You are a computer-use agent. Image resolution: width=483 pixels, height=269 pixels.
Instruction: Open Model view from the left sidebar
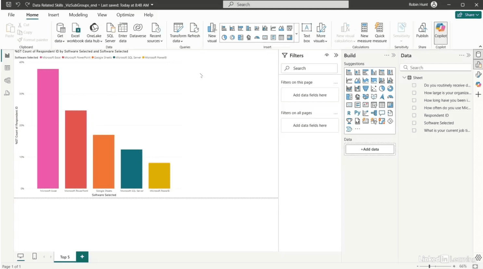7,80
